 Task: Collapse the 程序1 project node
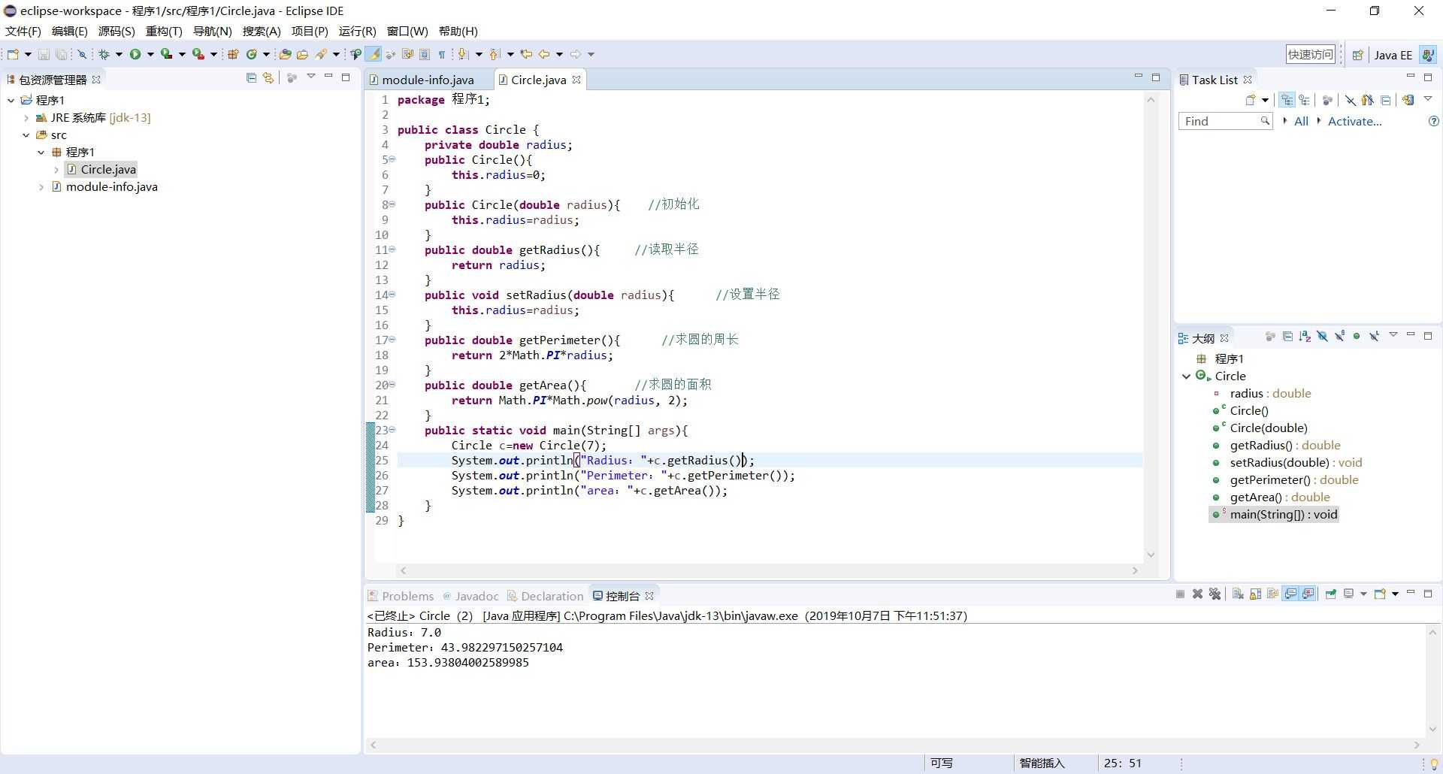(x=11, y=100)
